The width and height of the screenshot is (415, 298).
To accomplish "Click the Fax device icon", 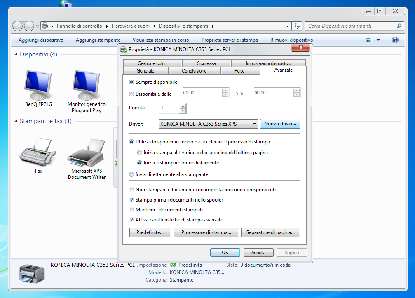I will 38,153.
